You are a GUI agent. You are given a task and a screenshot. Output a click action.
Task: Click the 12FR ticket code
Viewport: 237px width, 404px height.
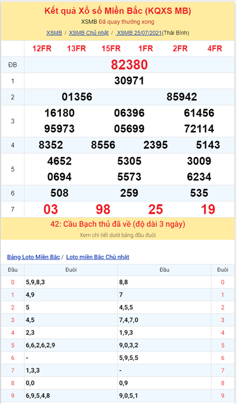[42, 48]
